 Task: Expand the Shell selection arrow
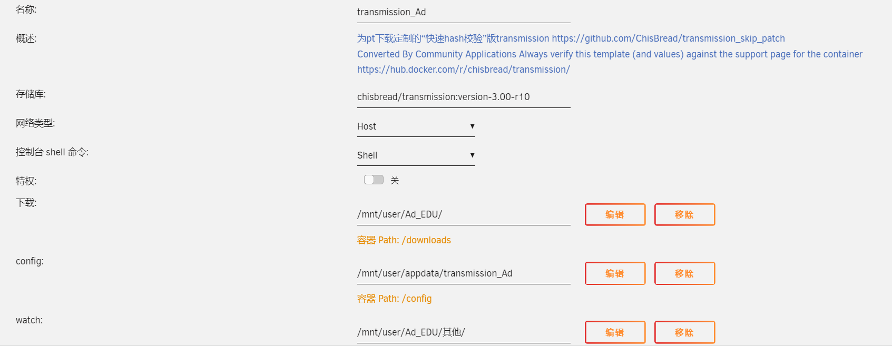472,155
